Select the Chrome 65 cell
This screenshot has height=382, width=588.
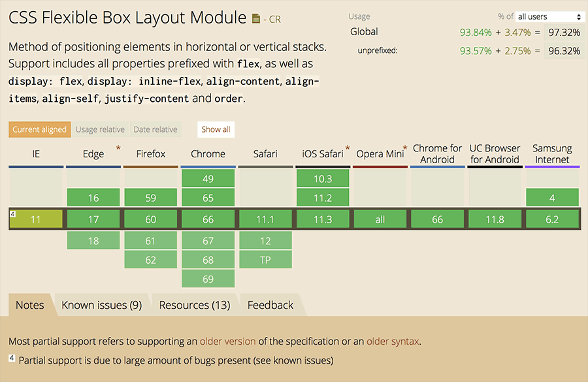[208, 198]
